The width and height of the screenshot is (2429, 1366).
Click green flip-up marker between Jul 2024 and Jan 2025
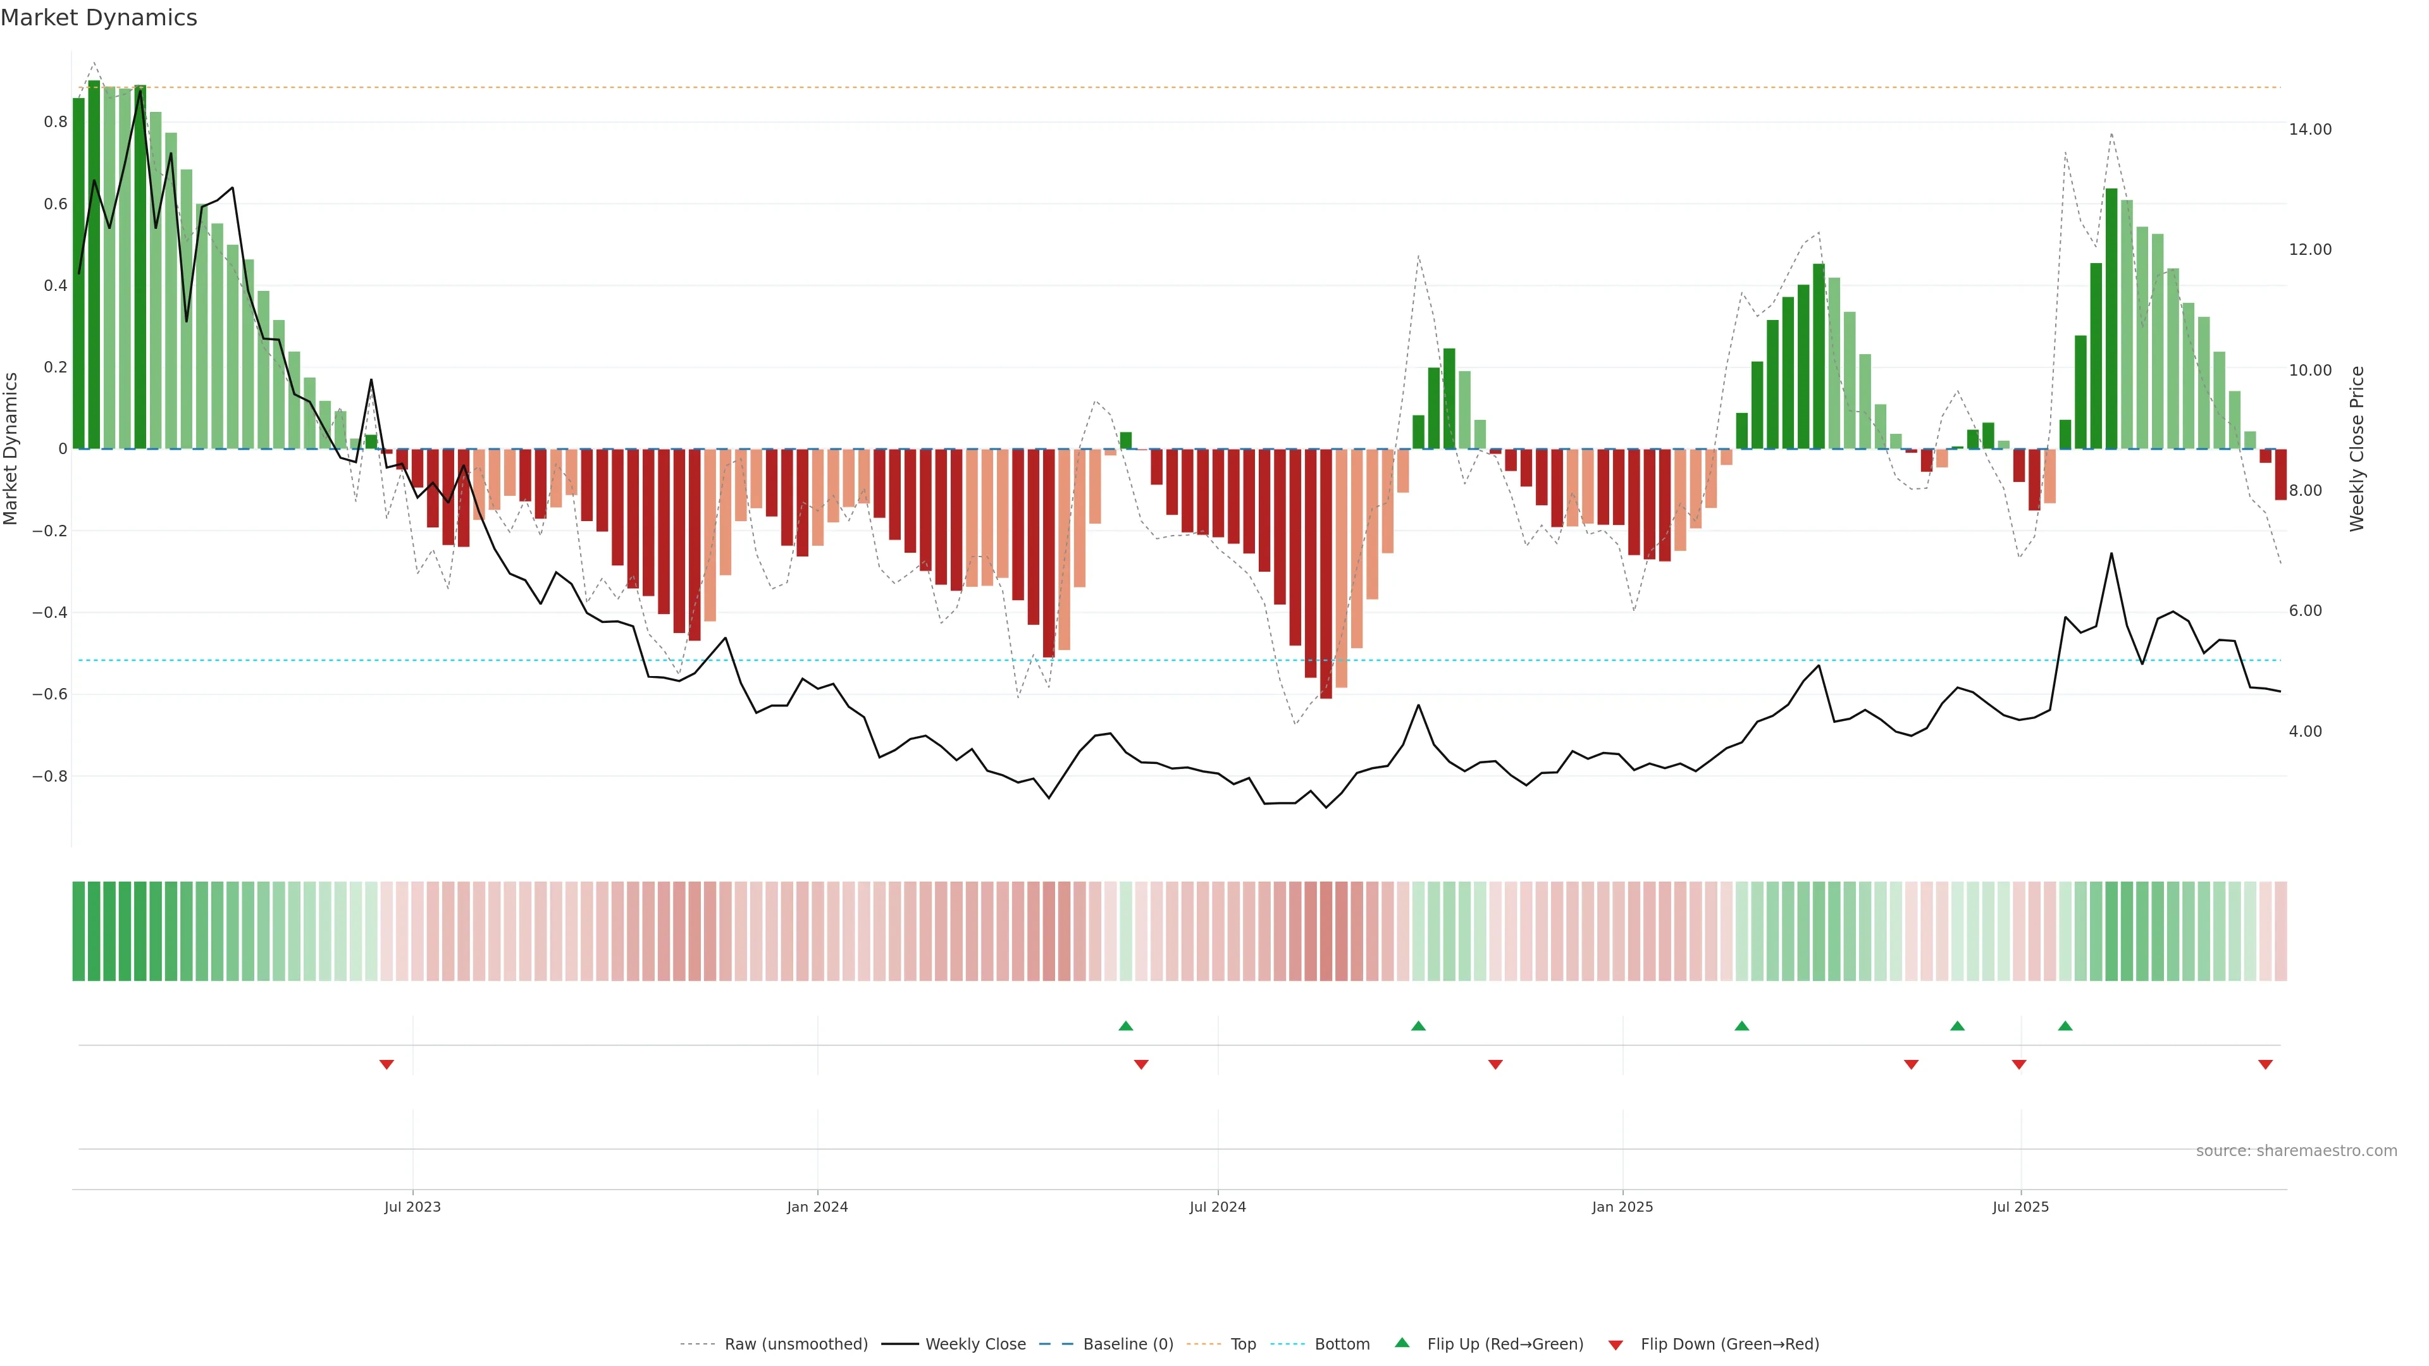[1418, 1026]
